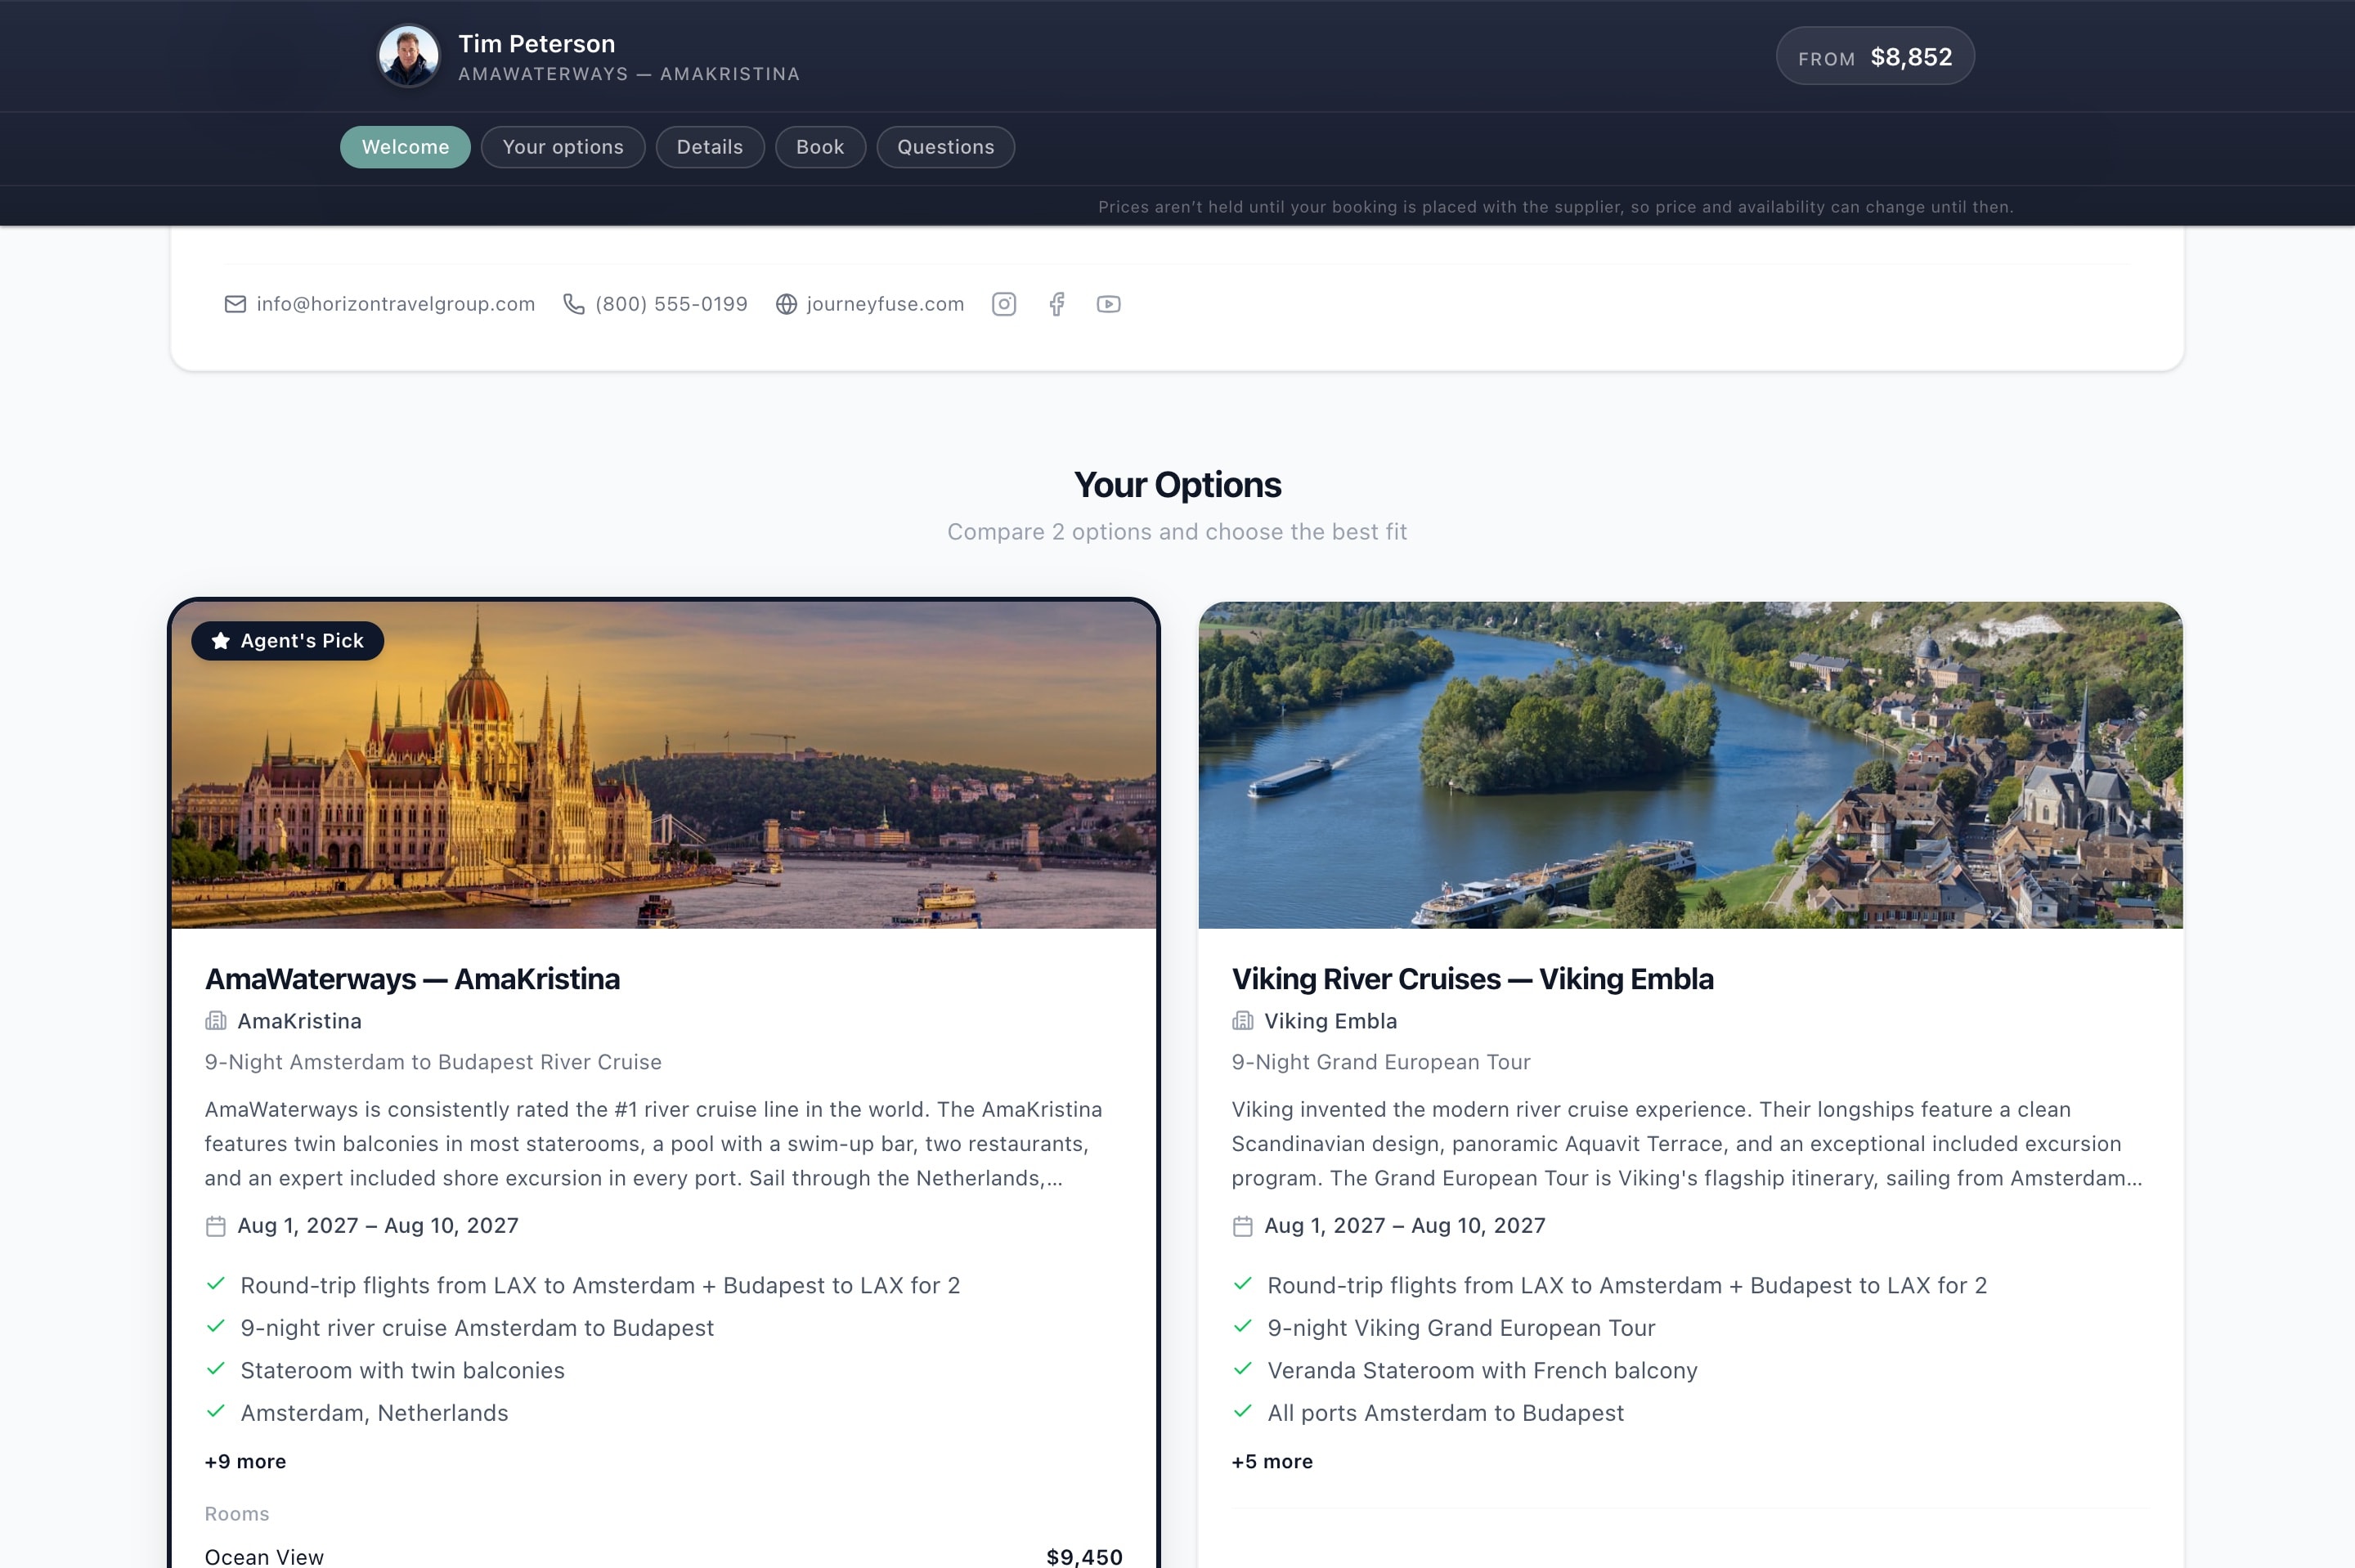Screen dimensions: 2355x1568
Task: Visit journeyfuse.com website link
Action: click(885, 304)
